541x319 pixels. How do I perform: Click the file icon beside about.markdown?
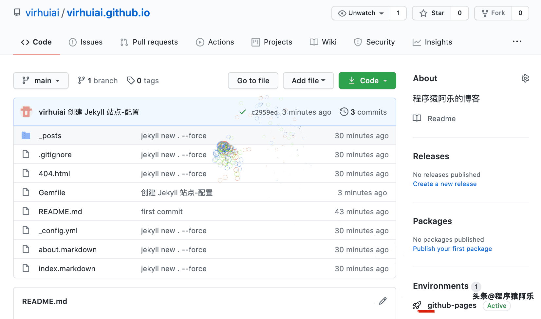[x=26, y=249]
